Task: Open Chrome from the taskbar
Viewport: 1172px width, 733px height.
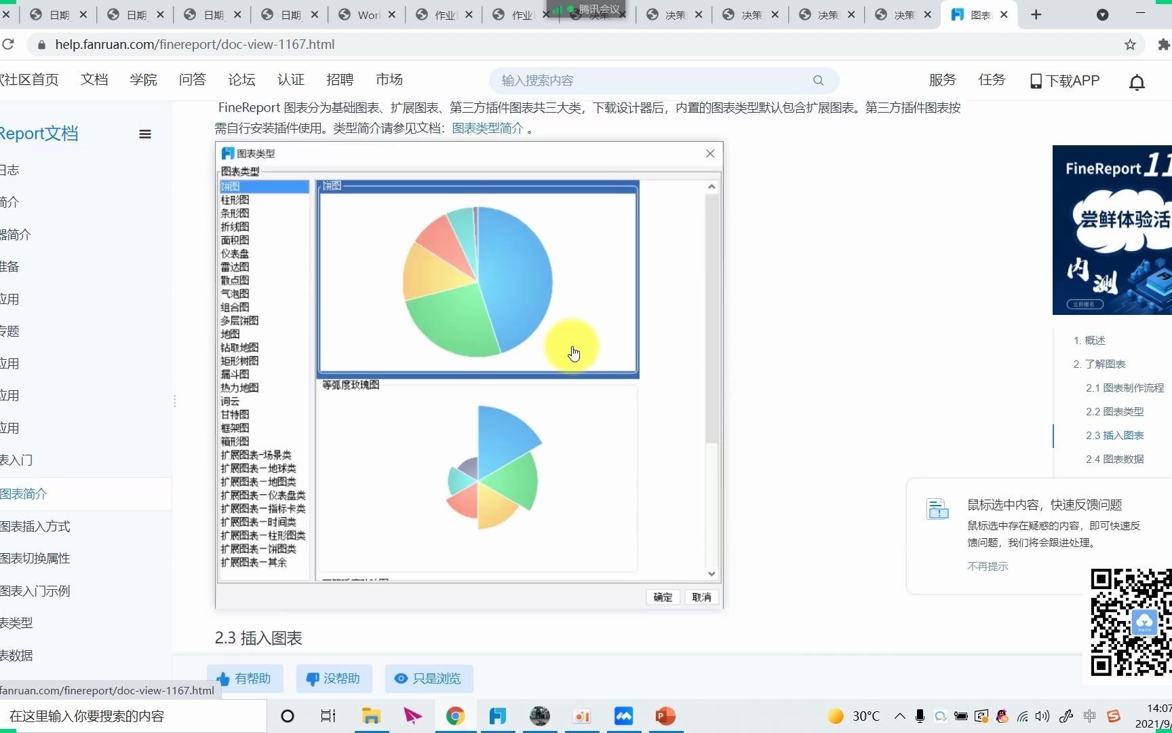Action: coord(455,716)
